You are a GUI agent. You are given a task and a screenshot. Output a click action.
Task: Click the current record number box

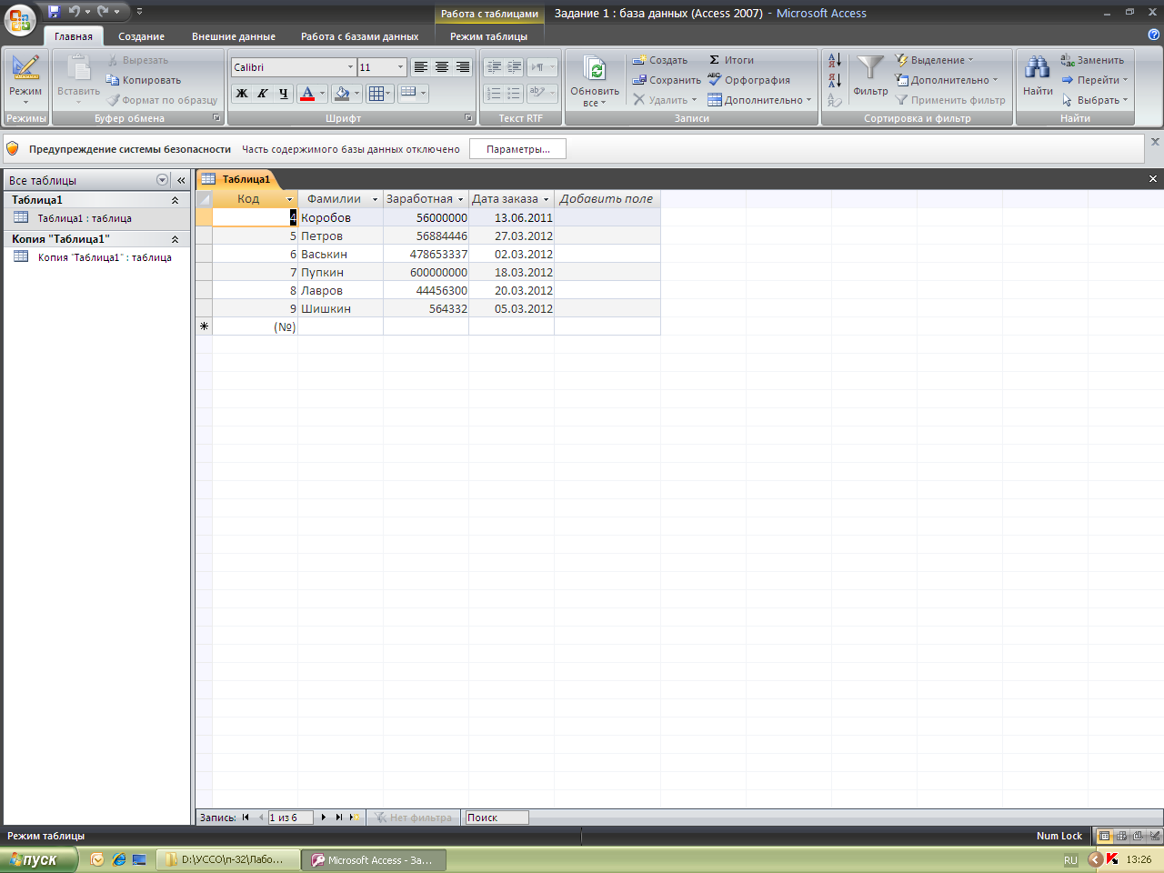(x=290, y=818)
